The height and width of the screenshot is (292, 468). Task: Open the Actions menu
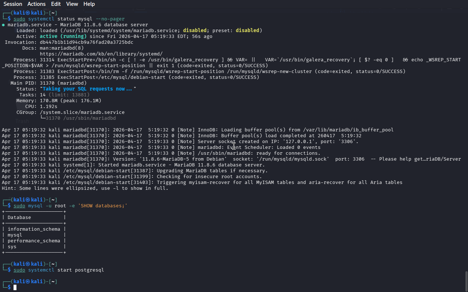[x=37, y=4]
